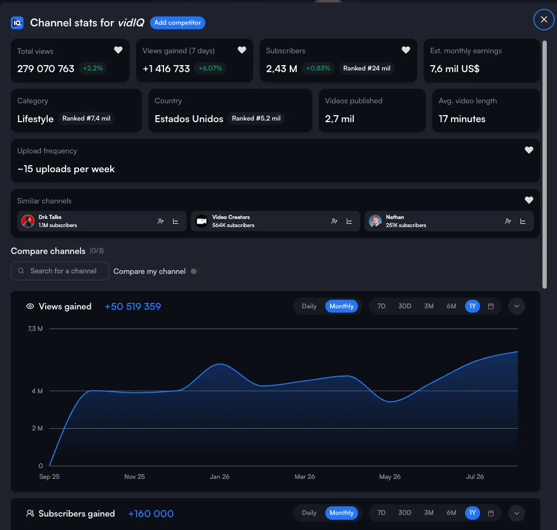Favorite the Views gained (7 days) heart
This screenshot has width=557, height=530.
point(242,50)
